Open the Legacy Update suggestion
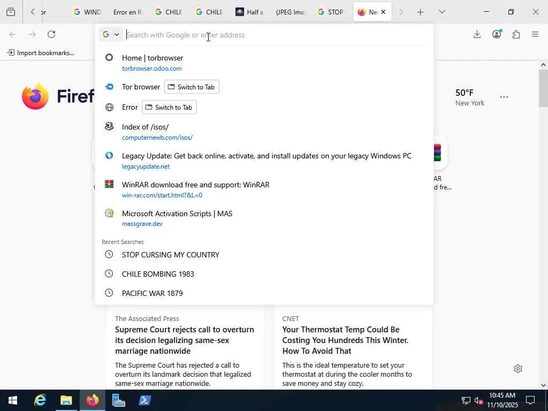The height and width of the screenshot is (411, 548). point(264,161)
